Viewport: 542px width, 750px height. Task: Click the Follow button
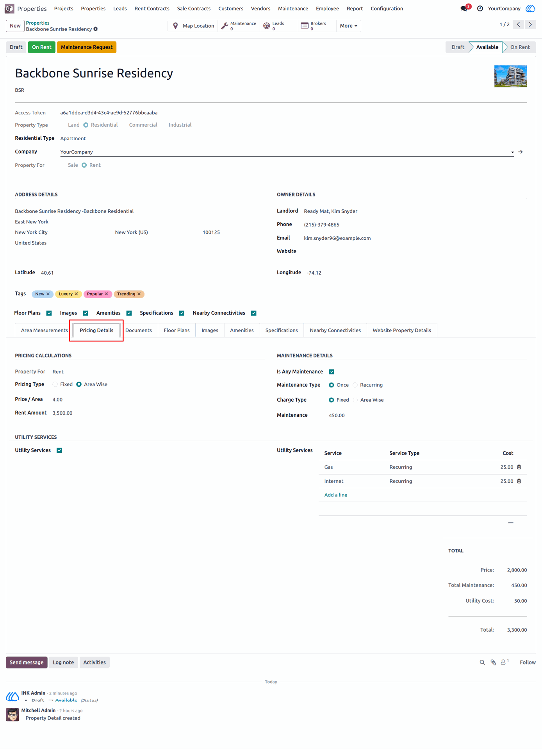click(528, 662)
